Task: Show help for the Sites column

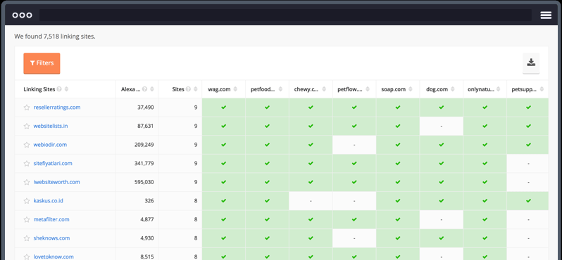Action: click(x=188, y=89)
